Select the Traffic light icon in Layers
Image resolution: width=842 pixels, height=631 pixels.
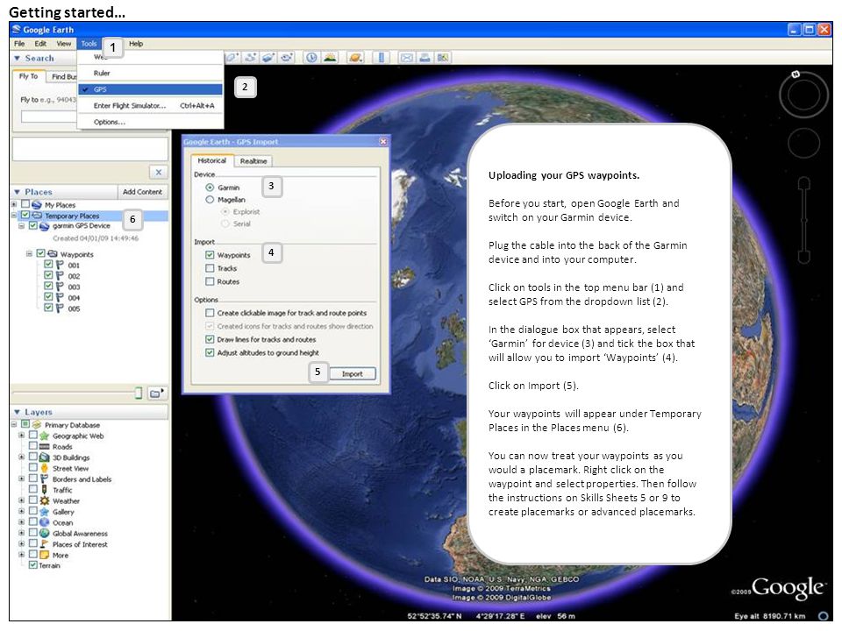(45, 489)
